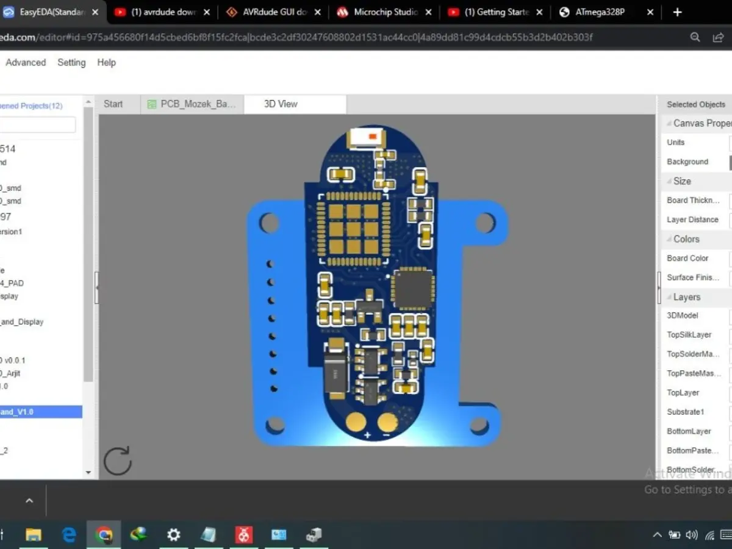Click the project search input field

pos(37,125)
